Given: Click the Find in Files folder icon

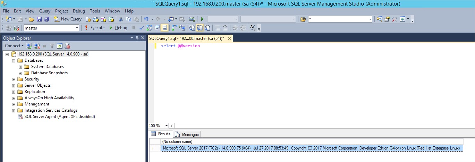Looking at the screenshot, I should (x=303, y=19).
